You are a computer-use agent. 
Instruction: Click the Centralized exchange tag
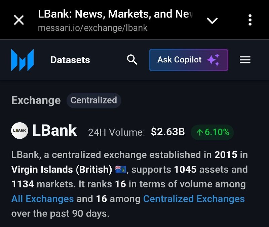click(x=94, y=100)
